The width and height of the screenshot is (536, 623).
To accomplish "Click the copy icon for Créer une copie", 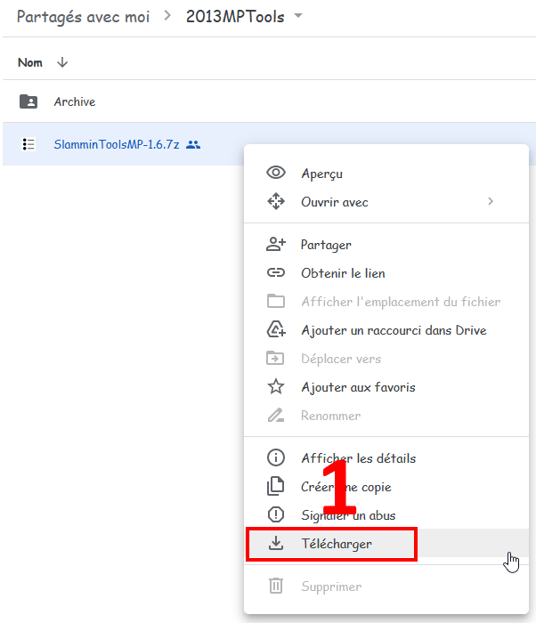I will click(x=276, y=487).
